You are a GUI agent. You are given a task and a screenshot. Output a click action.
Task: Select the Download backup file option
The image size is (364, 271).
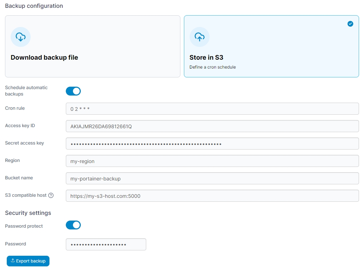coord(44,58)
